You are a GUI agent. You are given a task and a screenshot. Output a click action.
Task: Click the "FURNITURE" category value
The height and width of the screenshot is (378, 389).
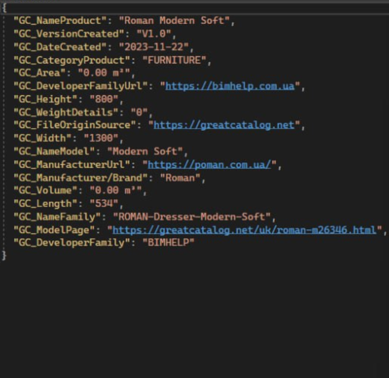pyautogui.click(x=174, y=60)
